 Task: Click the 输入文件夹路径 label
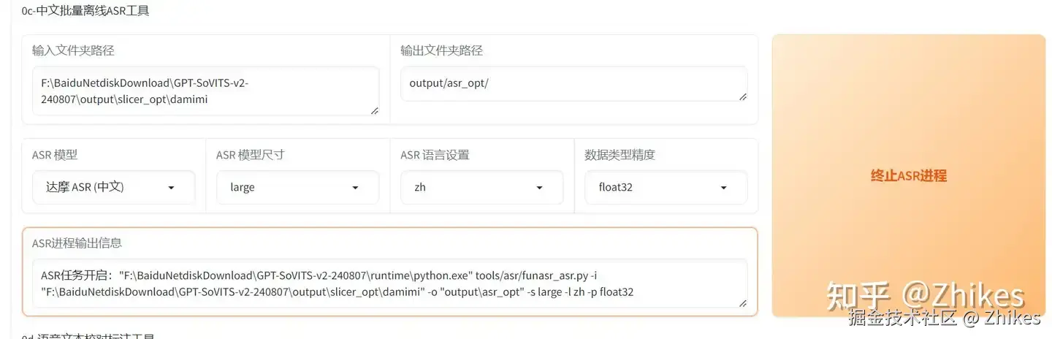click(x=73, y=50)
